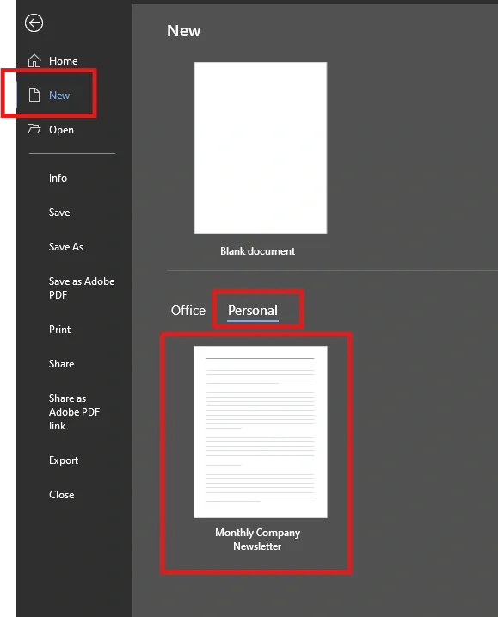Select Save as Adobe PDF
The height and width of the screenshot is (617, 498).
click(x=82, y=288)
